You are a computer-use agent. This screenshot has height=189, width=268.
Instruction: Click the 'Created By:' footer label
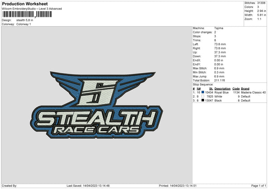point(9,186)
